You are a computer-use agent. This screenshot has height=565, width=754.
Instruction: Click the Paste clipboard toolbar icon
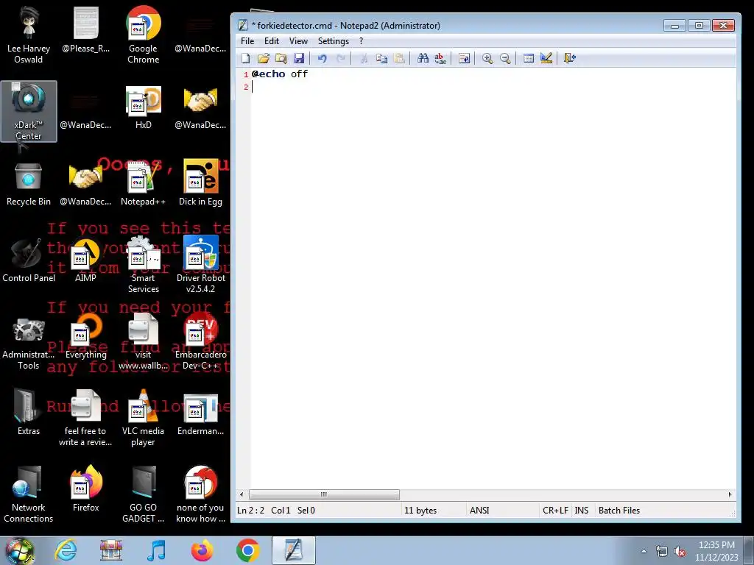[x=399, y=59]
